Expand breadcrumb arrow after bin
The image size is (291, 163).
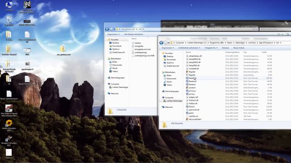point(281,43)
